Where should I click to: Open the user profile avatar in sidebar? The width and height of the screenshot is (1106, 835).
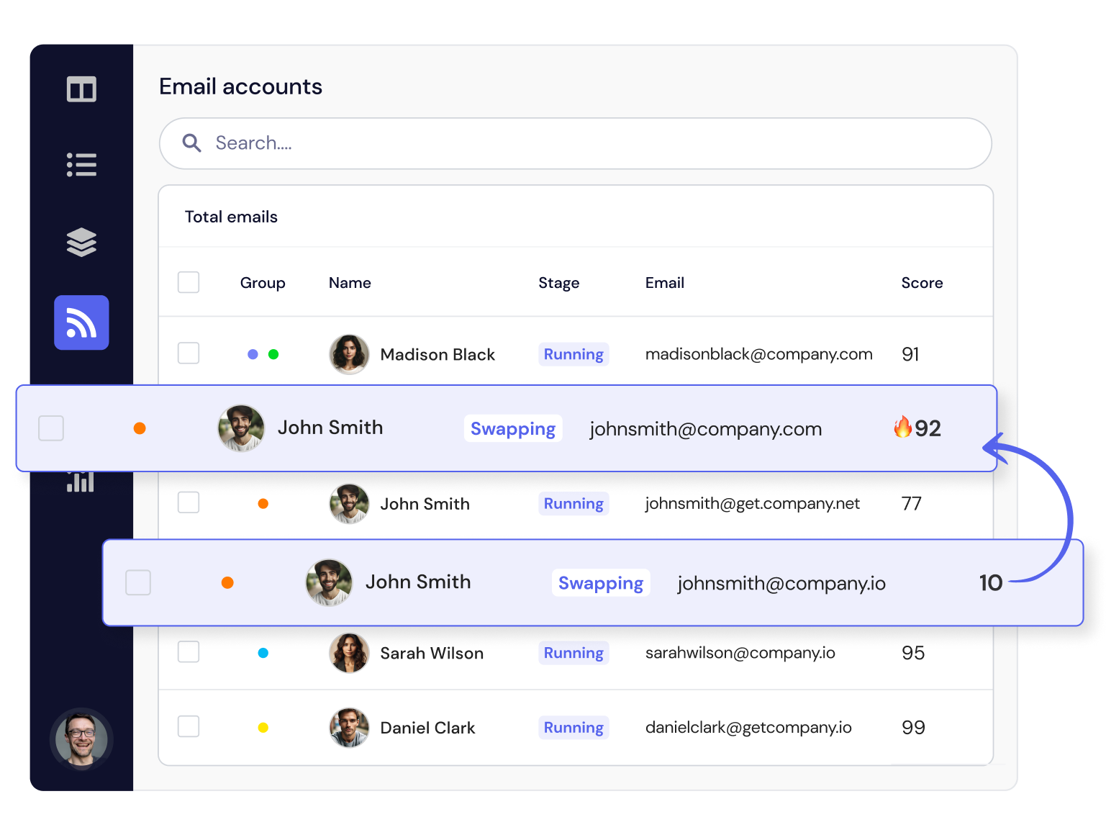coord(81,739)
